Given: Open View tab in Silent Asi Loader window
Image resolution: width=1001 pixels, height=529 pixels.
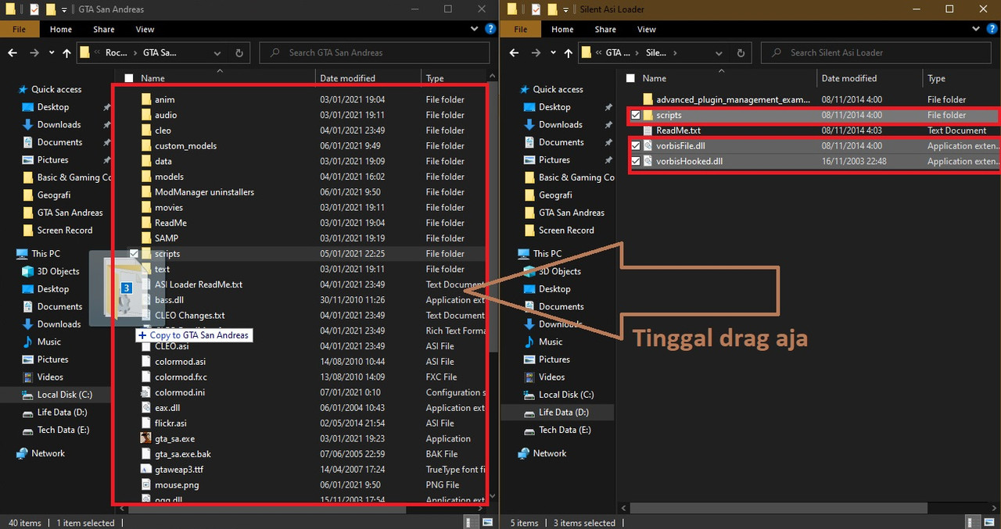Looking at the screenshot, I should click(646, 30).
